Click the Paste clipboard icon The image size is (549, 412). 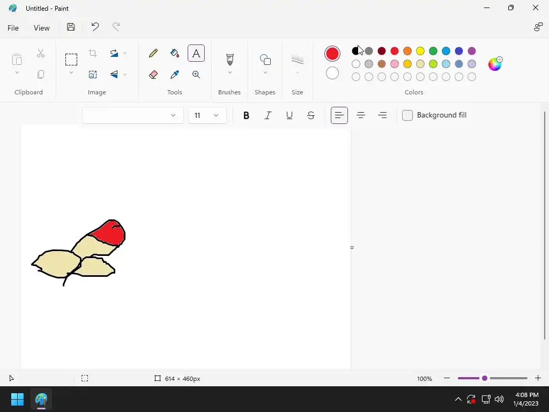17,59
